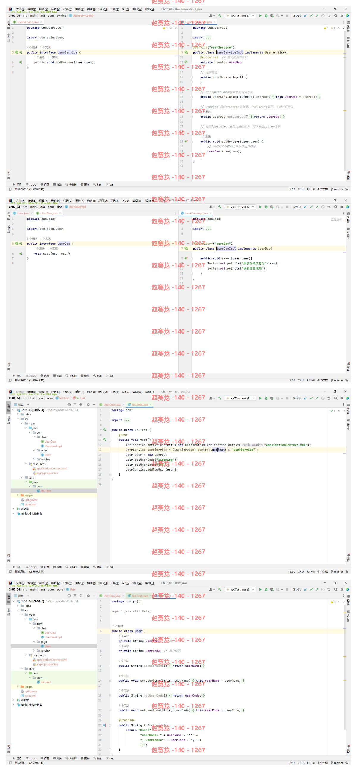Click run gutter icon beside test() method

105,440
